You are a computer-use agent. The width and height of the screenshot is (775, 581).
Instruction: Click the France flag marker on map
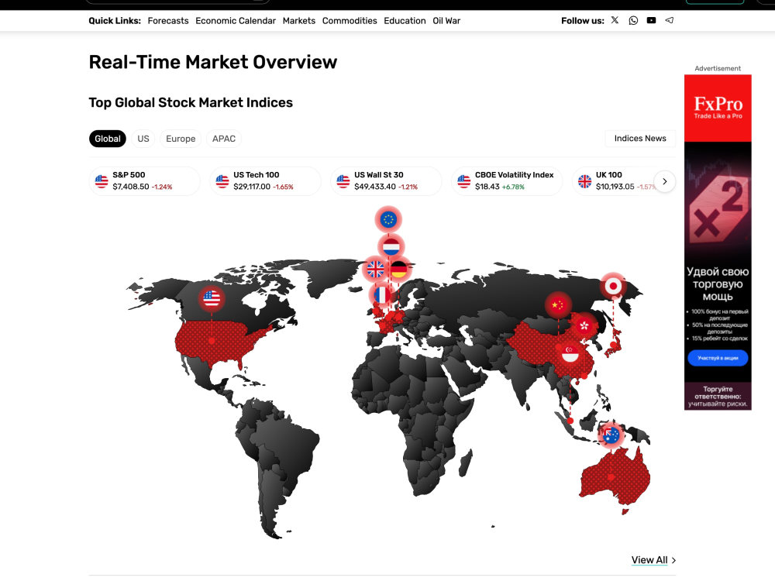381,295
